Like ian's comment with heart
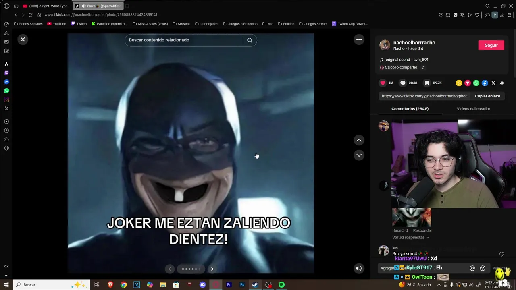This screenshot has height=290, width=516. tap(501, 254)
